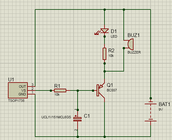Click the U1 reference label
Image resolution: width=172 pixels, height=140 pixels.
pos(11,80)
